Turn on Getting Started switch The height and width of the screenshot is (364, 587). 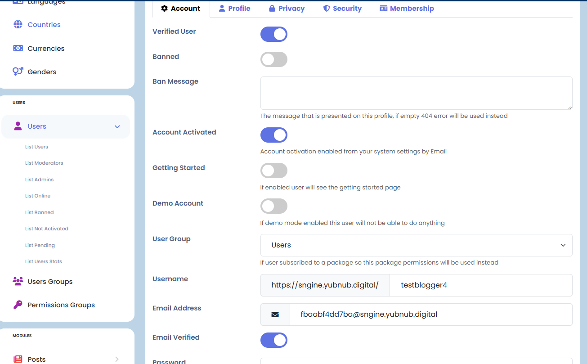[274, 171]
